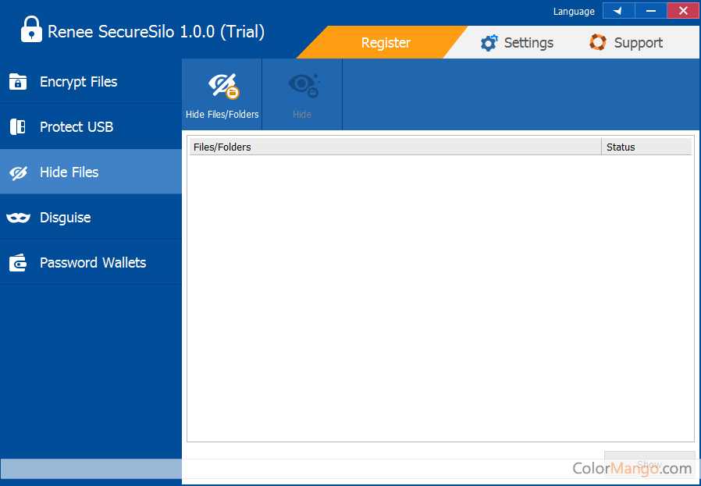Close the Renee SecureSilo window

tap(683, 11)
